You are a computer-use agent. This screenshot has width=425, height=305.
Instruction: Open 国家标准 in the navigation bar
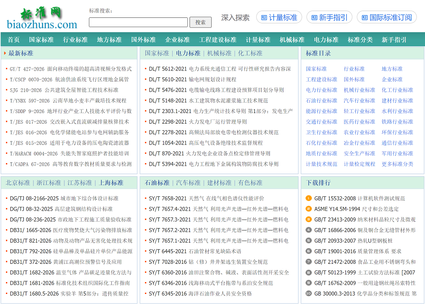tap(41, 40)
